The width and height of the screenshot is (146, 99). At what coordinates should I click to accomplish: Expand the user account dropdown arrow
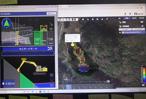pyautogui.click(x=144, y=14)
